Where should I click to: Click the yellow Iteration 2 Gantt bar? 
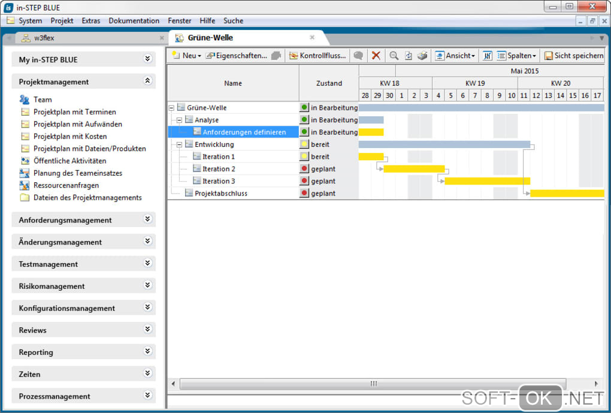[414, 169]
